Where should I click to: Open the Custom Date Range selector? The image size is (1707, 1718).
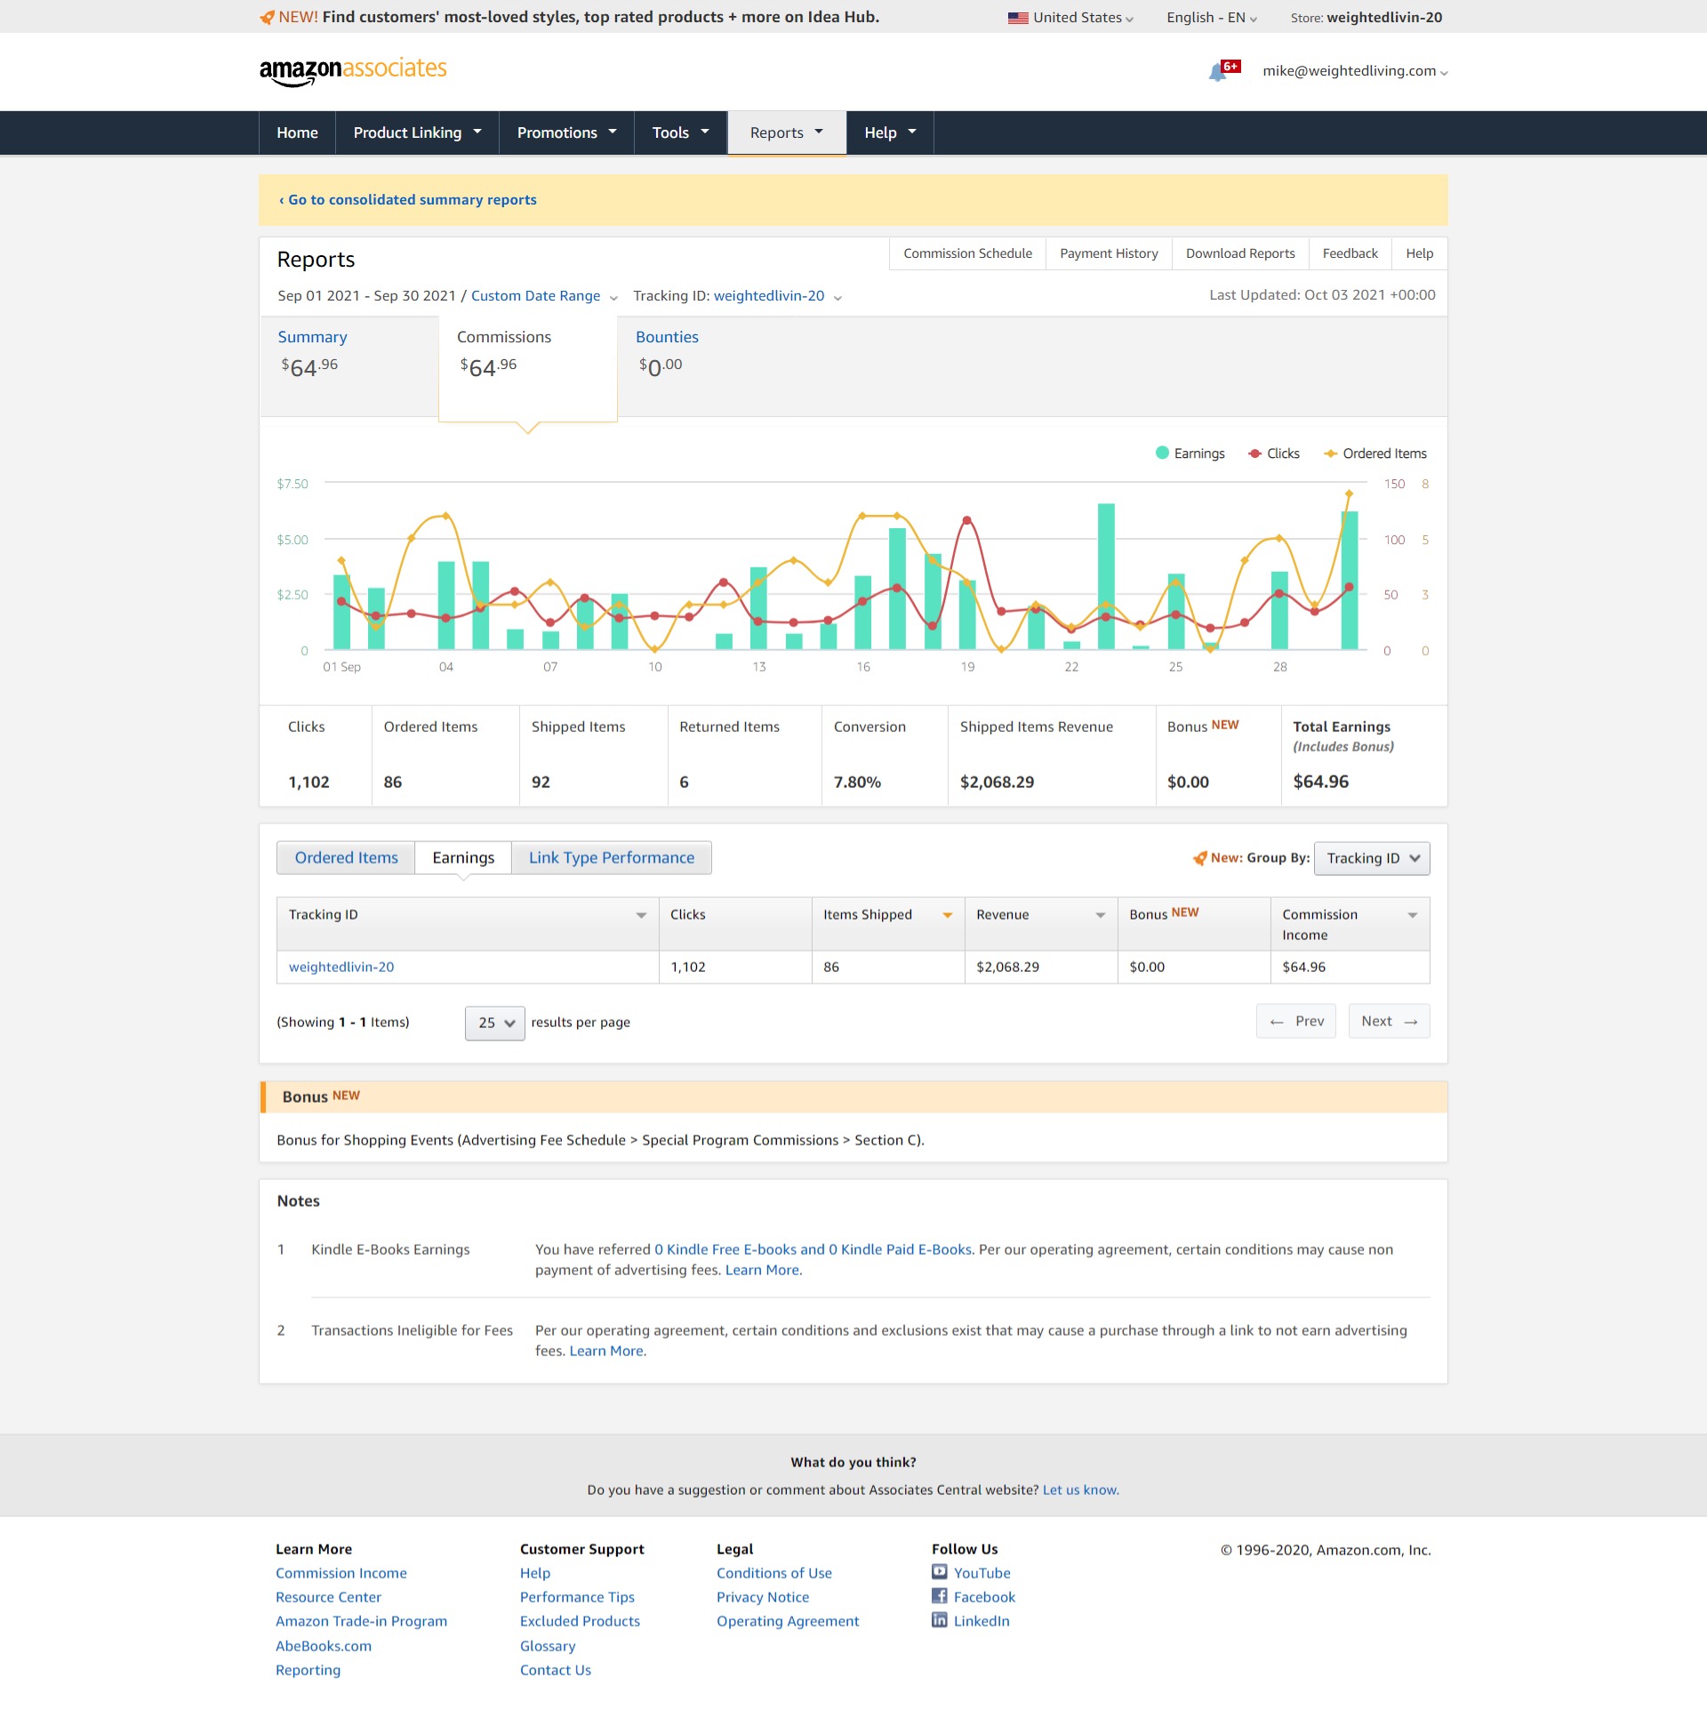(543, 296)
